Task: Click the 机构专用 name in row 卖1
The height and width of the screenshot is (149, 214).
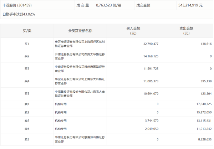Action: click(x=61, y=104)
